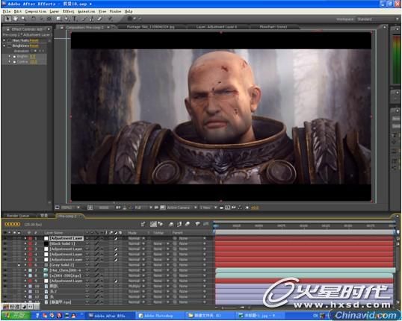Open the Graph Editor from the timeline
402x321 pixels.
tap(206, 224)
